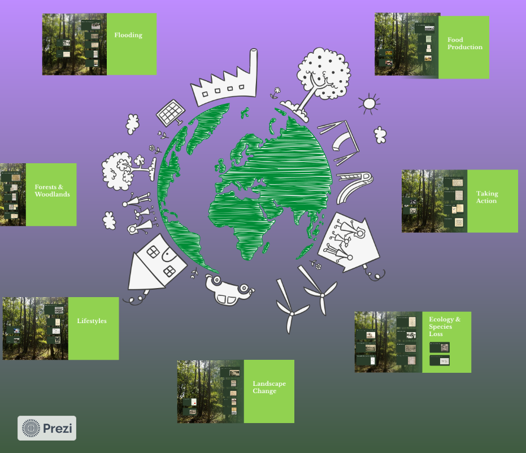Select the sun doodle icon
526x453 pixels.
(369, 103)
